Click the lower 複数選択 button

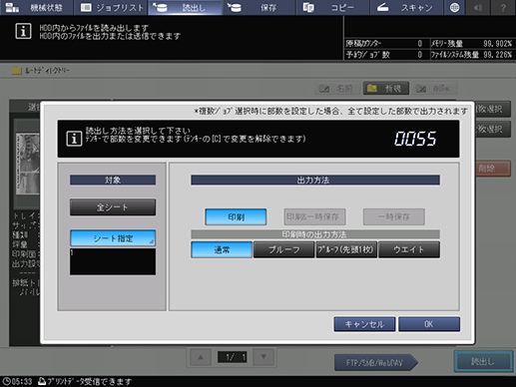pos(492,130)
